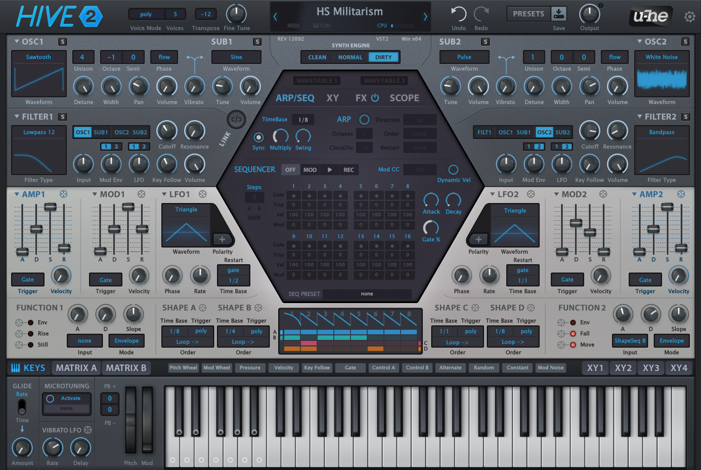
Task: Click the u-he logo
Action: pos(650,17)
